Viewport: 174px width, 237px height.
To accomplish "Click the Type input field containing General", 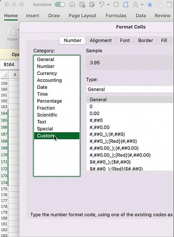I will pyautogui.click(x=130, y=89).
